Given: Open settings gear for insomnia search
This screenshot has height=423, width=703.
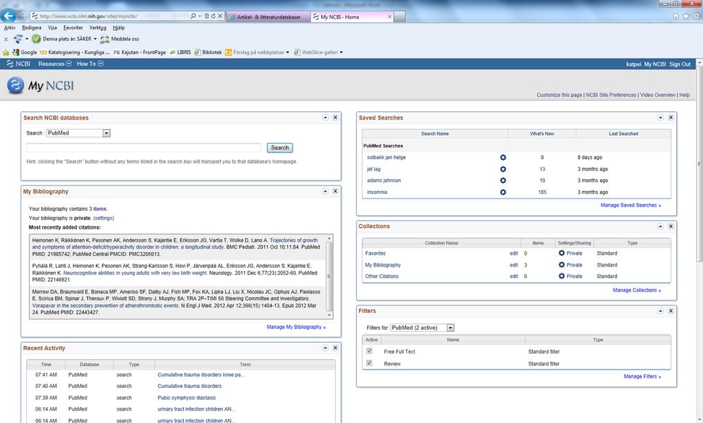Looking at the screenshot, I should [503, 192].
